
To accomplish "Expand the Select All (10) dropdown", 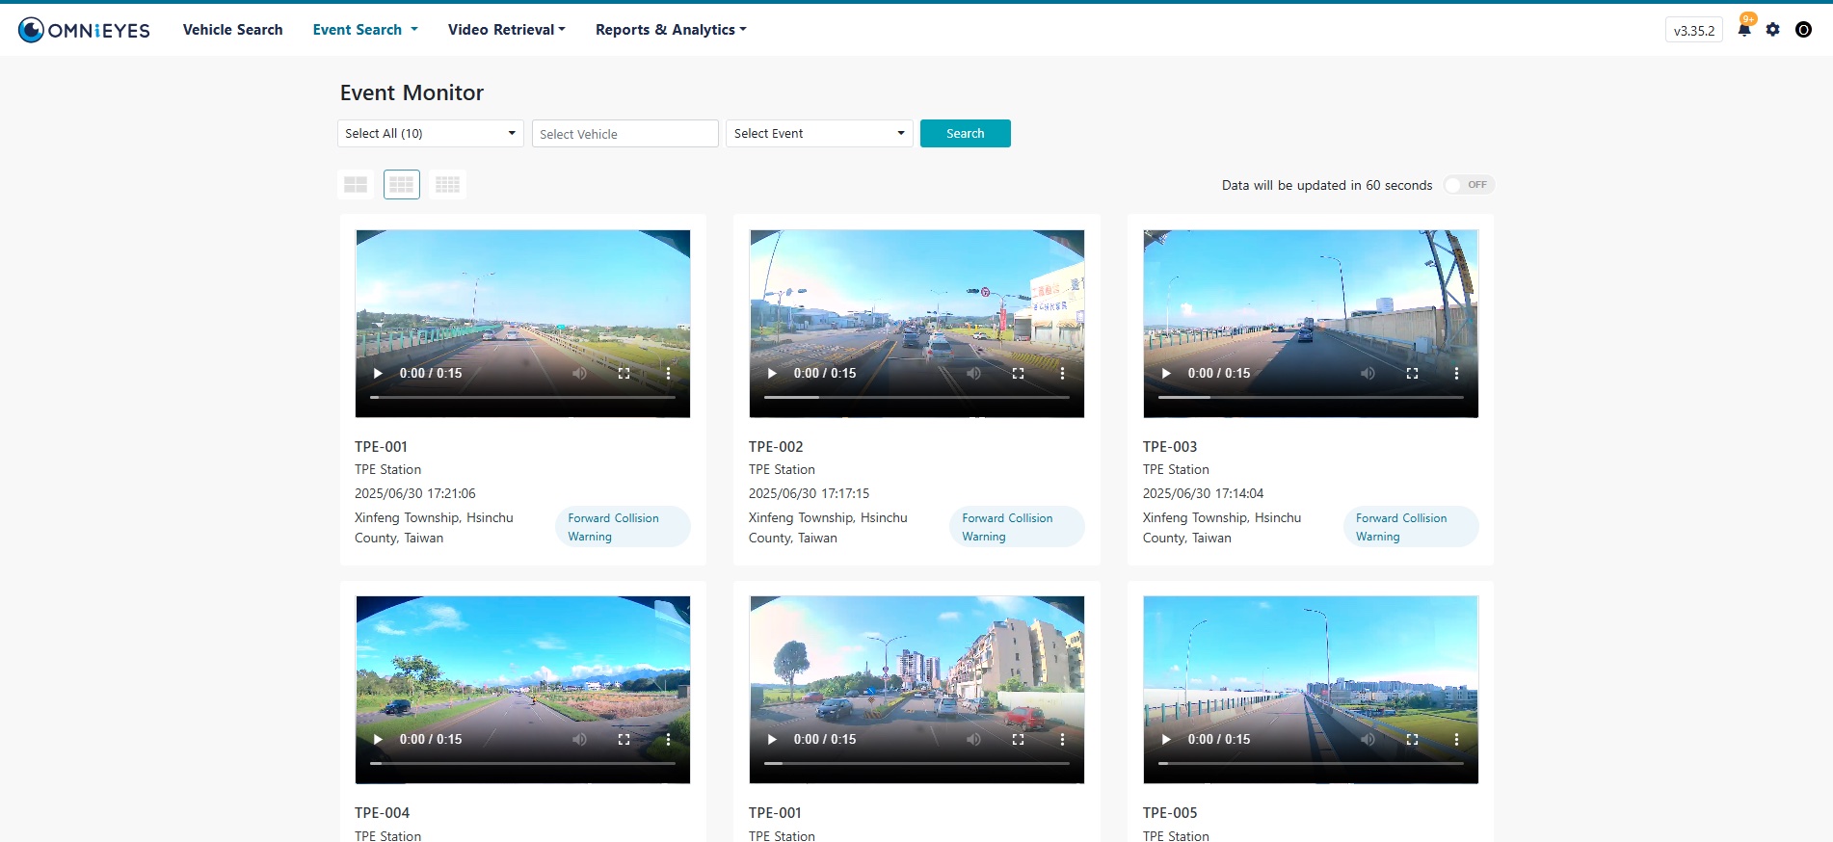I will (430, 134).
